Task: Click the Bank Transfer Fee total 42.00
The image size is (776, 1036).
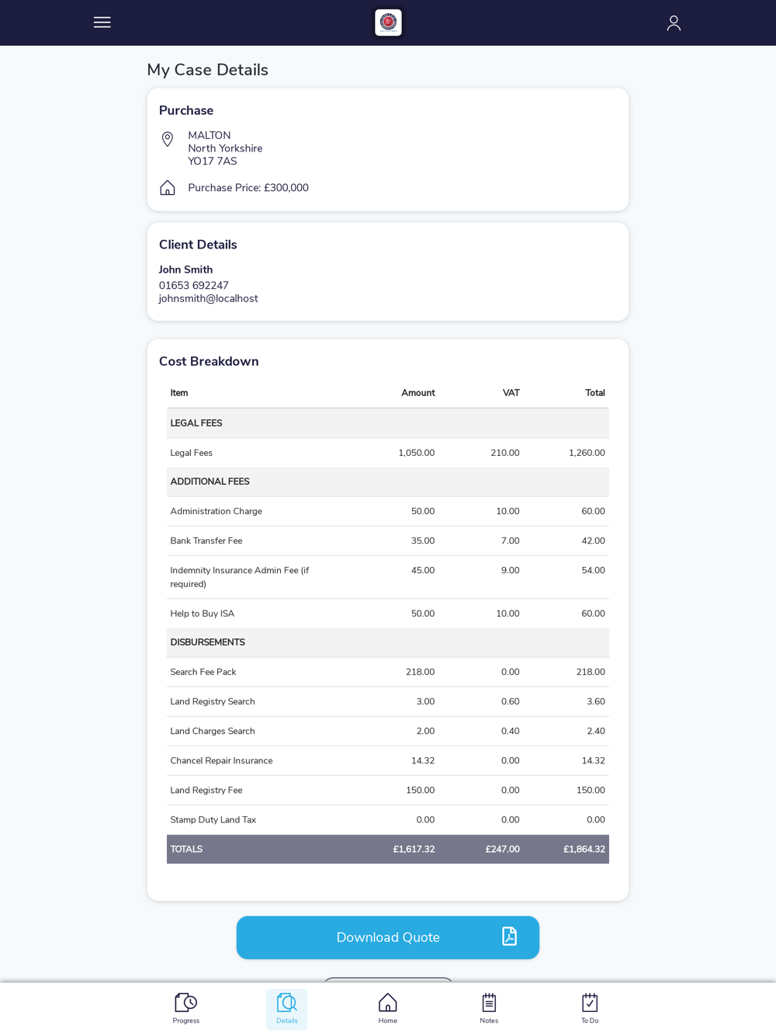Action: 594,541
